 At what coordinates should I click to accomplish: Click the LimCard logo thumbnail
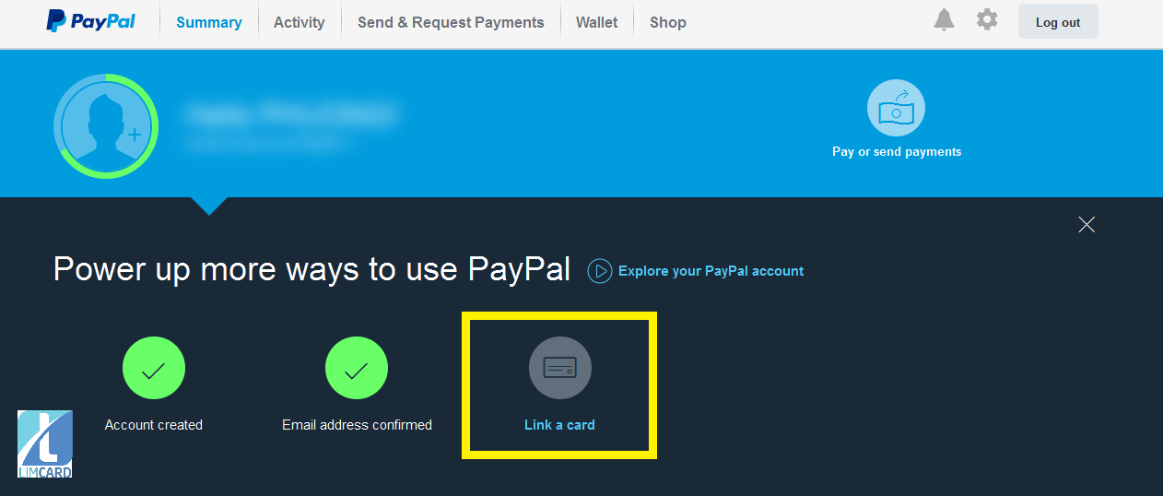[45, 444]
